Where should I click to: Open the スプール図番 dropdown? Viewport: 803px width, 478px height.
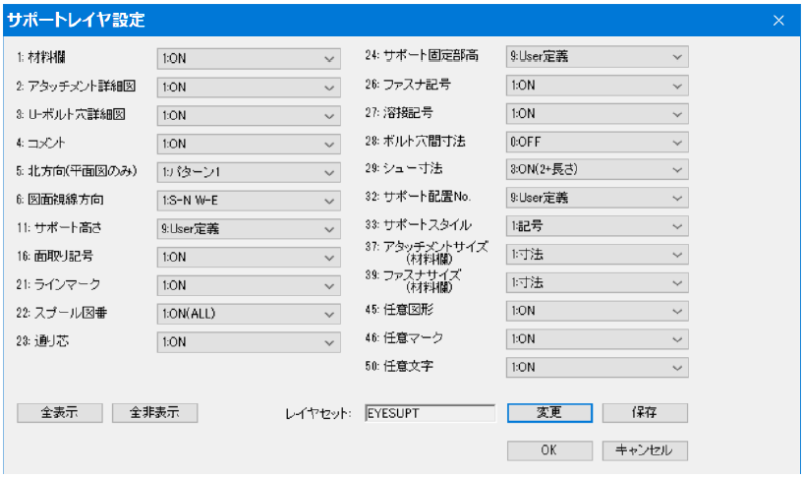(249, 314)
